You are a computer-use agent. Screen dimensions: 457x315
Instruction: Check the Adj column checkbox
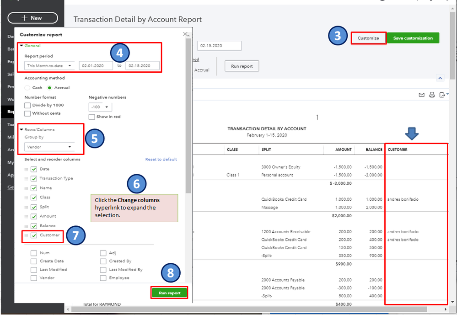point(103,253)
